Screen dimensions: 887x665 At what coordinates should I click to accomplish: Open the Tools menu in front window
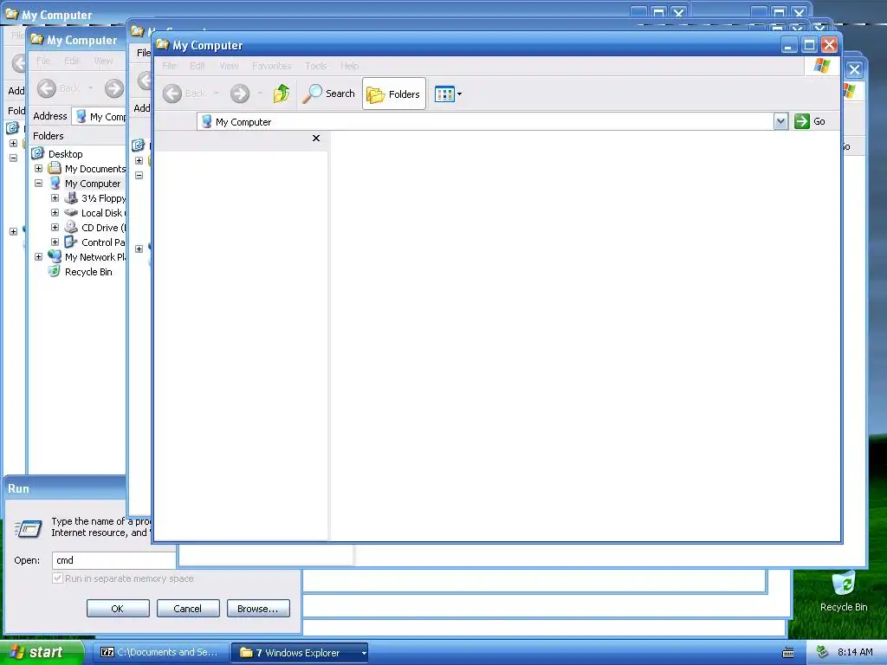click(315, 66)
